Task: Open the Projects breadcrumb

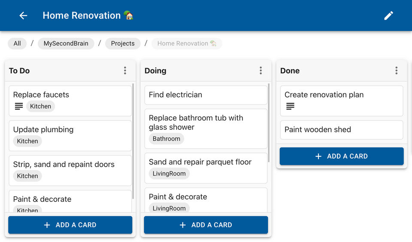Action: 123,43
